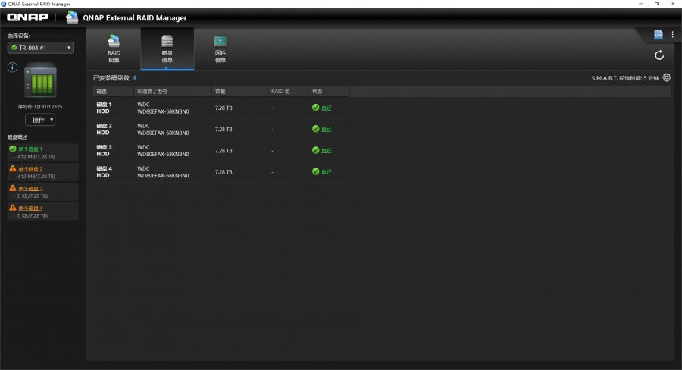Click warning triangle icon of 单个磁盘 3

[13, 188]
